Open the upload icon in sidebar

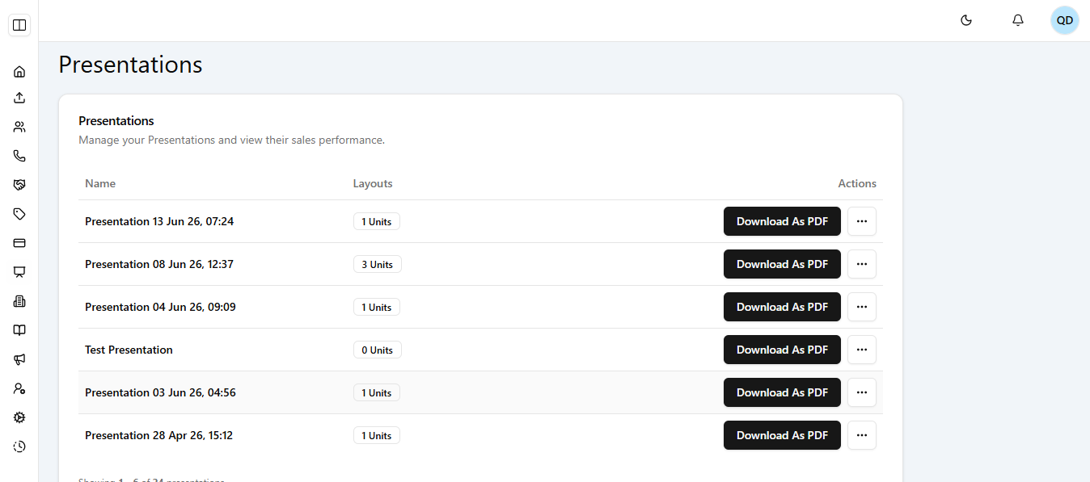tap(19, 98)
